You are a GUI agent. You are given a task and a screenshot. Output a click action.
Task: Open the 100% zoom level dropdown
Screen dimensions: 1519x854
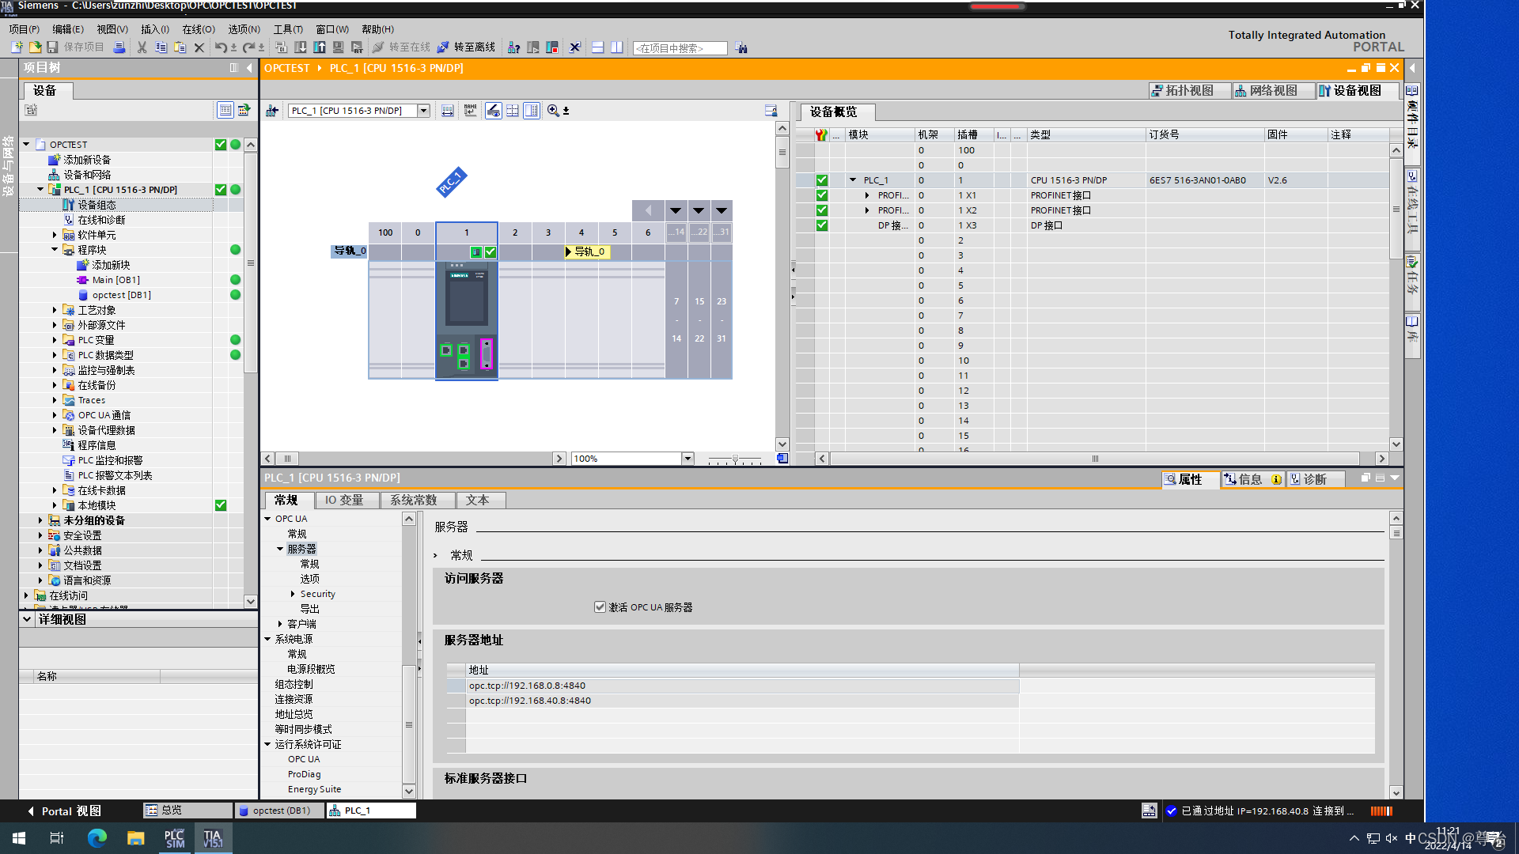pyautogui.click(x=688, y=459)
